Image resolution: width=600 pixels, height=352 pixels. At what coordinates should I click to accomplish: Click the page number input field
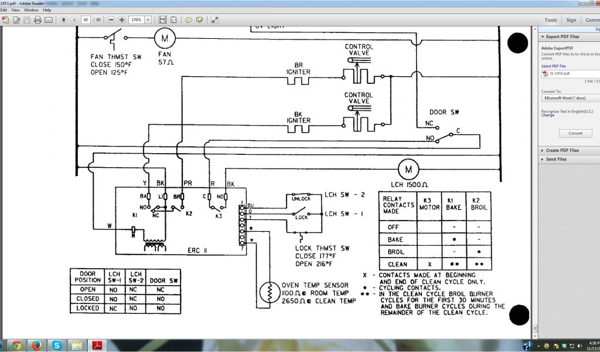click(86, 20)
